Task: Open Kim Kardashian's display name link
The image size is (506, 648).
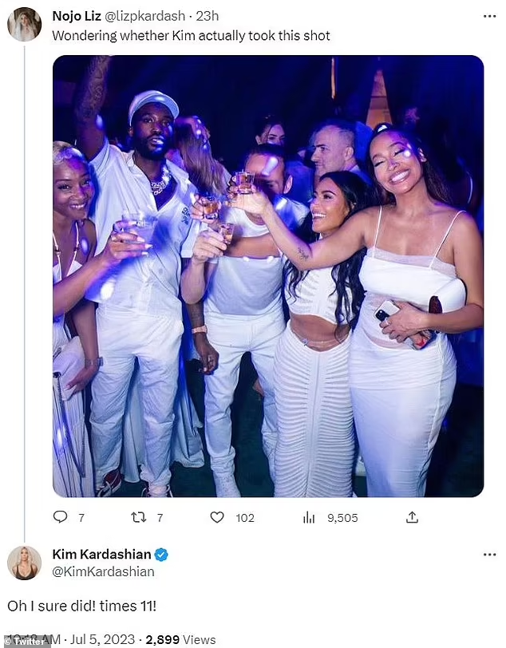Action: pos(101,555)
